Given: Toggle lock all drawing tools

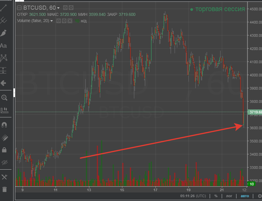Looking at the screenshot, I should click(4, 150).
